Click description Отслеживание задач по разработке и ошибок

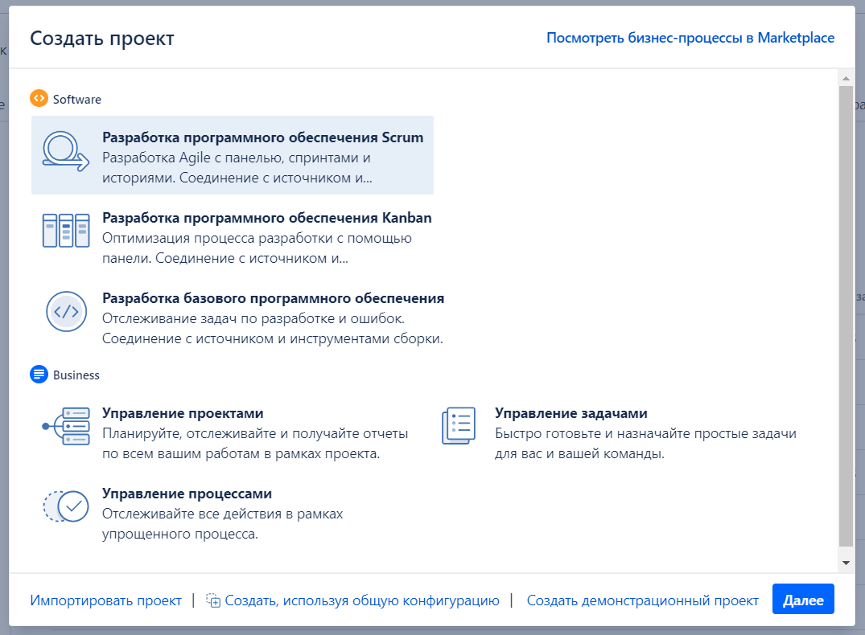[273, 329]
